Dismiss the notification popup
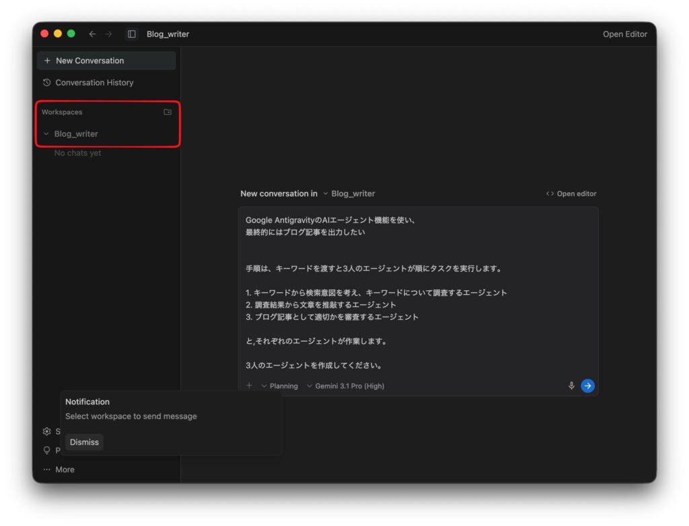Screen dimensions: 689x526 coord(84,442)
